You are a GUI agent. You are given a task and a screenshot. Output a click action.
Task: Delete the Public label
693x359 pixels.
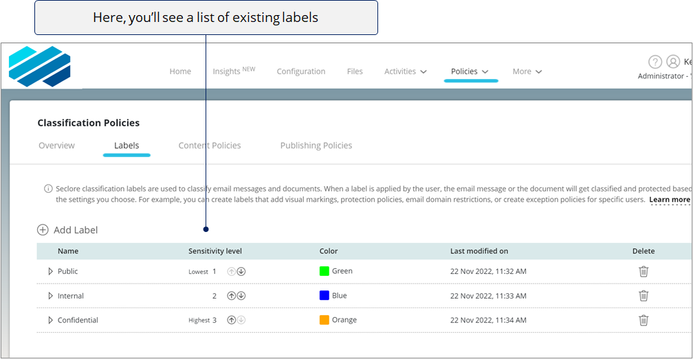643,271
